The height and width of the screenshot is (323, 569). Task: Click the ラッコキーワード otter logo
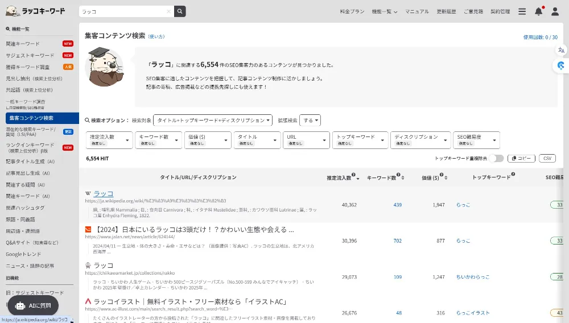35,11
